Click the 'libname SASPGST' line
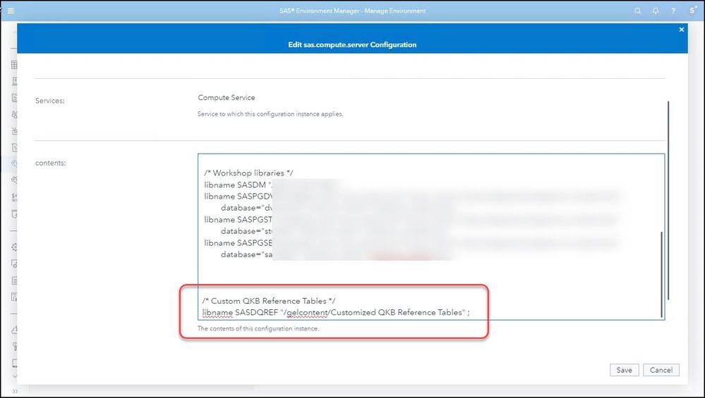705x398 pixels. [239, 219]
